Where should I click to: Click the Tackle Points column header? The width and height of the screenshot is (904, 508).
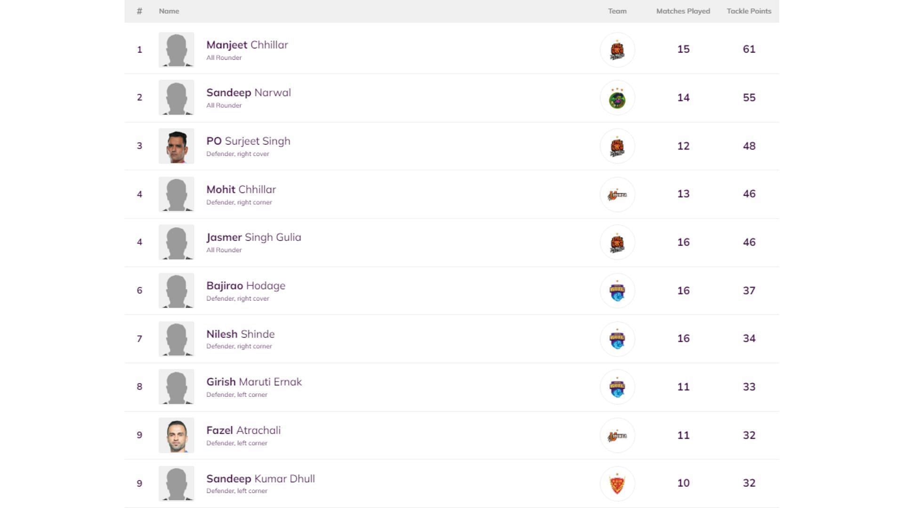pyautogui.click(x=749, y=11)
